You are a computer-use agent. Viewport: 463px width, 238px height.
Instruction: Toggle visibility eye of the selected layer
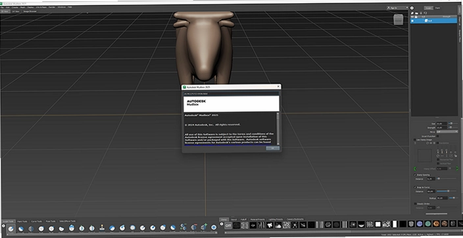click(413, 21)
